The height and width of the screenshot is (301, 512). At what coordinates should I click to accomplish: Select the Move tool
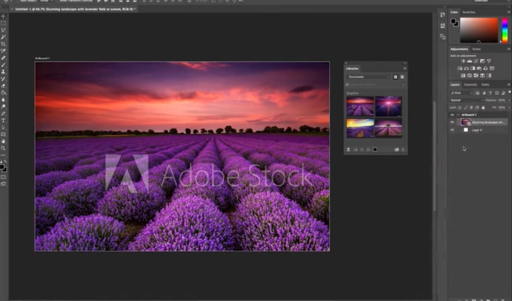click(3, 16)
